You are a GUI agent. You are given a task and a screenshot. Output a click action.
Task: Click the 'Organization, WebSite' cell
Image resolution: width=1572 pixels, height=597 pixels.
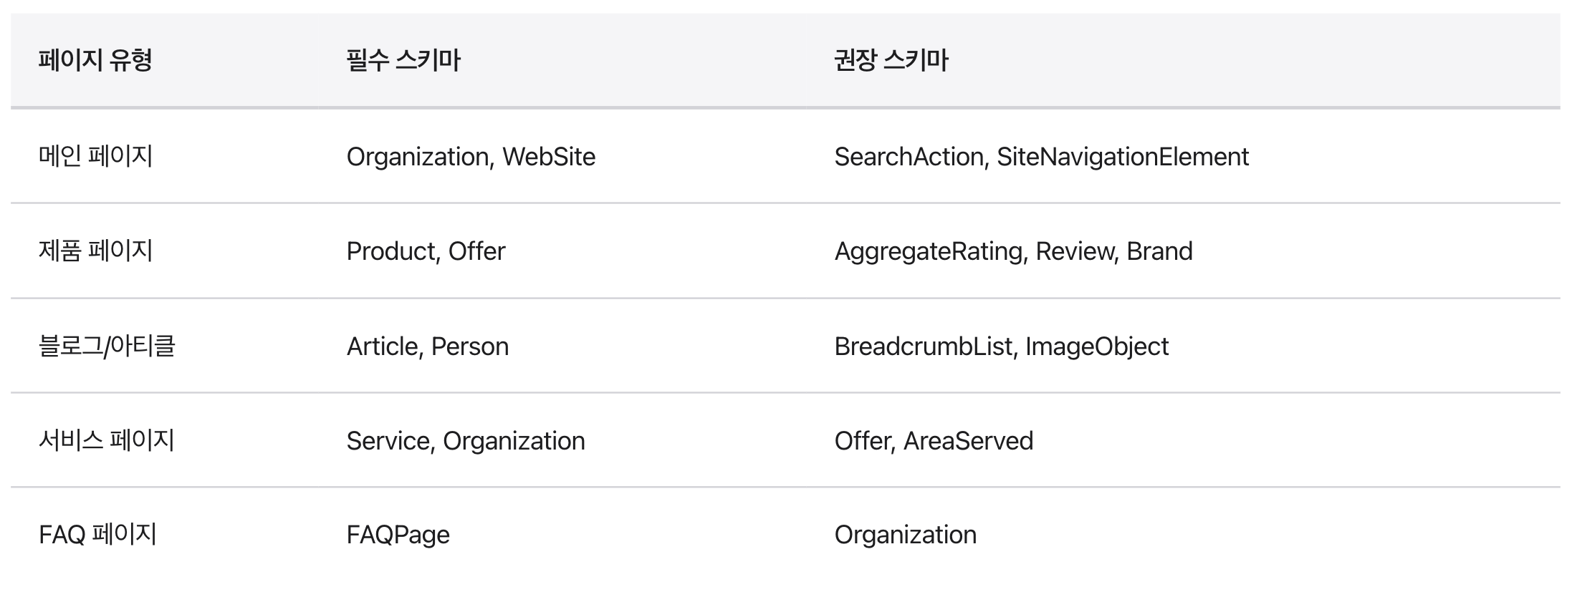(x=471, y=157)
